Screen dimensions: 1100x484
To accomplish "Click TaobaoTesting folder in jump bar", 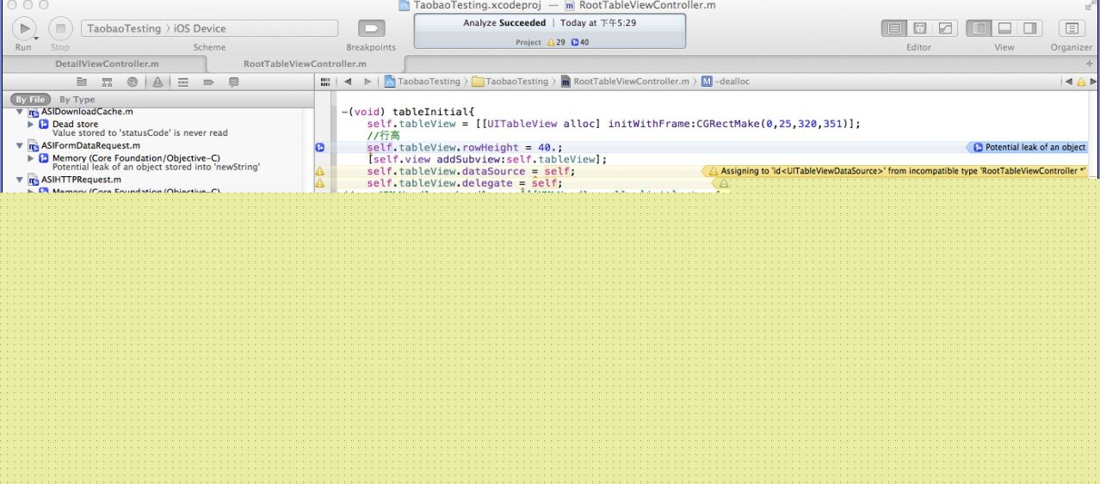I will pyautogui.click(x=510, y=82).
